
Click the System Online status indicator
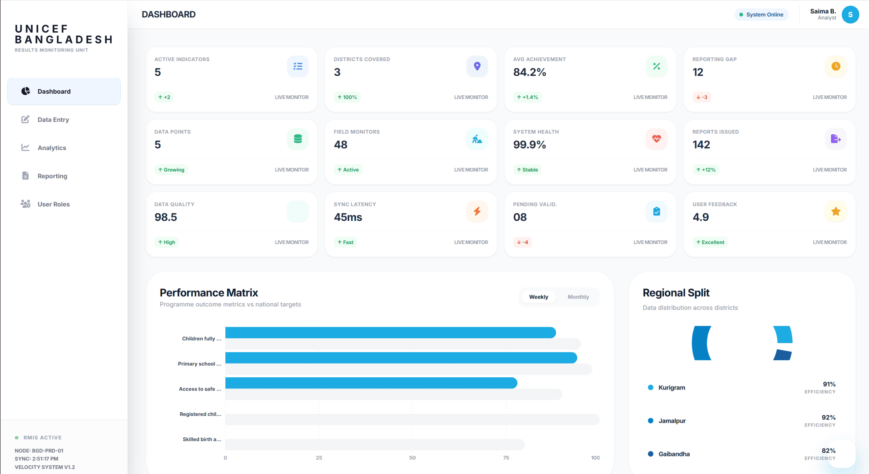761,14
